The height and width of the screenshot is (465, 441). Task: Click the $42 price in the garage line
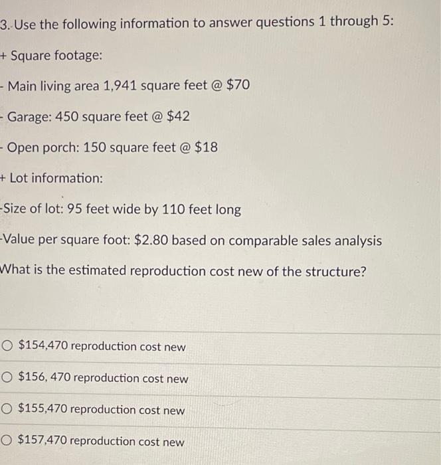178,116
